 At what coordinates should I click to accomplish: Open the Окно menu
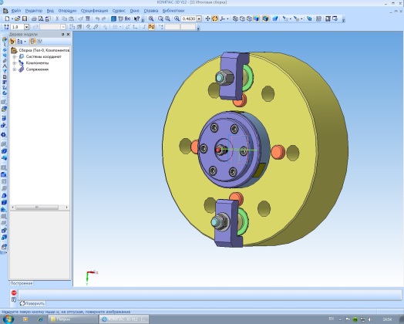click(x=134, y=11)
